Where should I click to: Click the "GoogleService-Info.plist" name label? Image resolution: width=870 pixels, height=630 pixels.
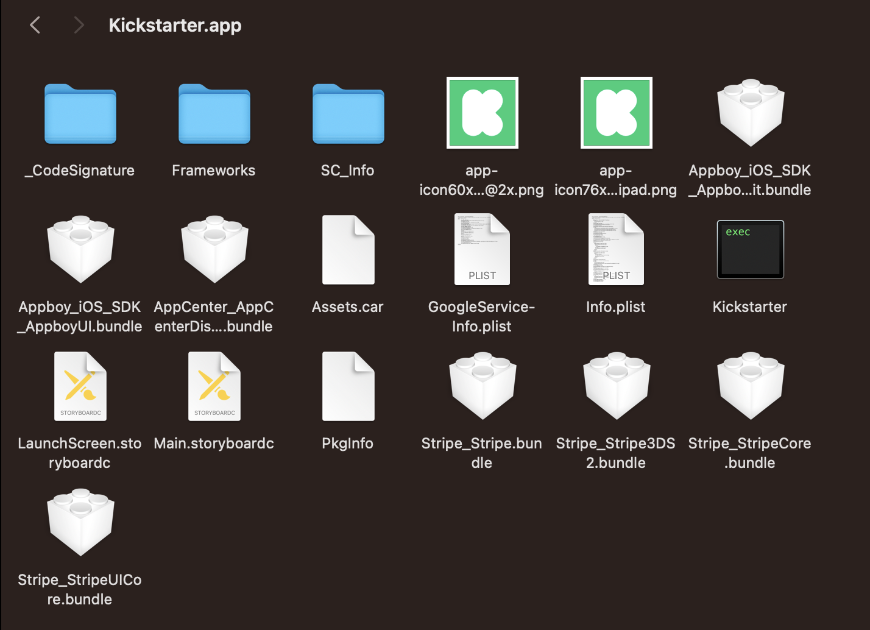(482, 317)
